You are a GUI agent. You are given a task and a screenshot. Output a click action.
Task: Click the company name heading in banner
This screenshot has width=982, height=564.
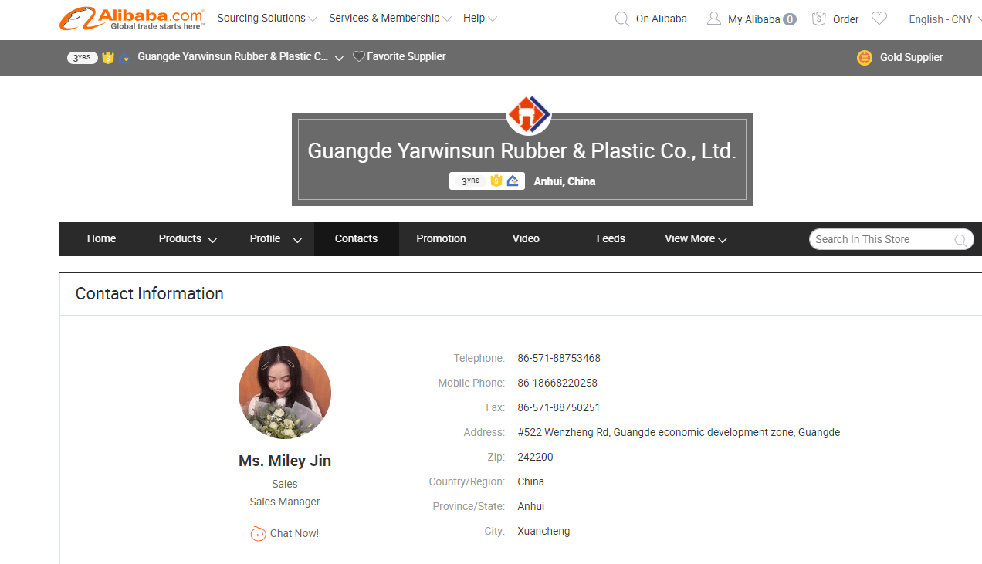click(x=522, y=150)
